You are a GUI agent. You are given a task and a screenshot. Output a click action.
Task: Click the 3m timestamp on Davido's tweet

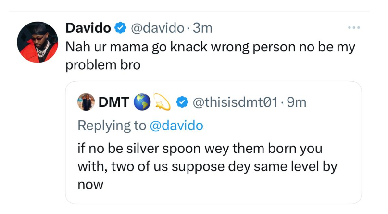click(202, 28)
